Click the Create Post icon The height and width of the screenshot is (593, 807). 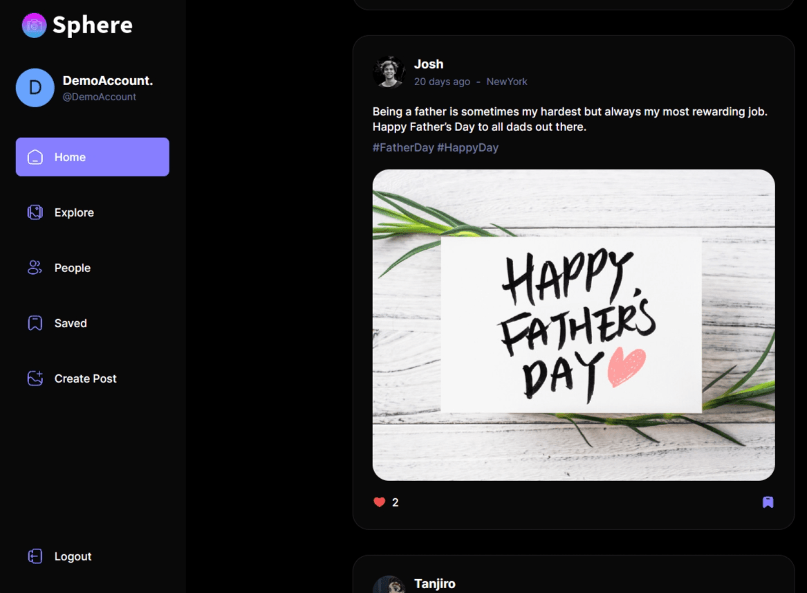pos(35,378)
